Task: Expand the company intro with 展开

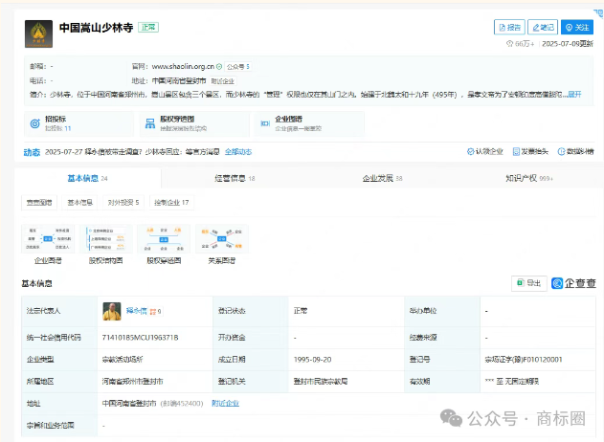Action: [573, 95]
